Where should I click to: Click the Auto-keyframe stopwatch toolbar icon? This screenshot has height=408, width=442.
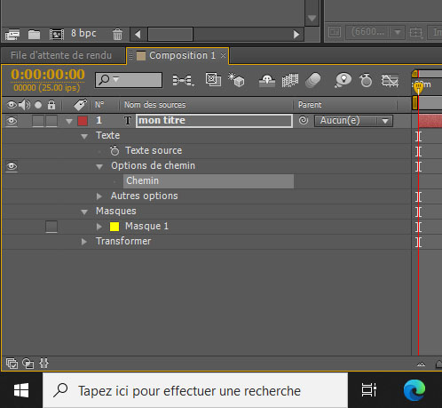click(x=366, y=80)
